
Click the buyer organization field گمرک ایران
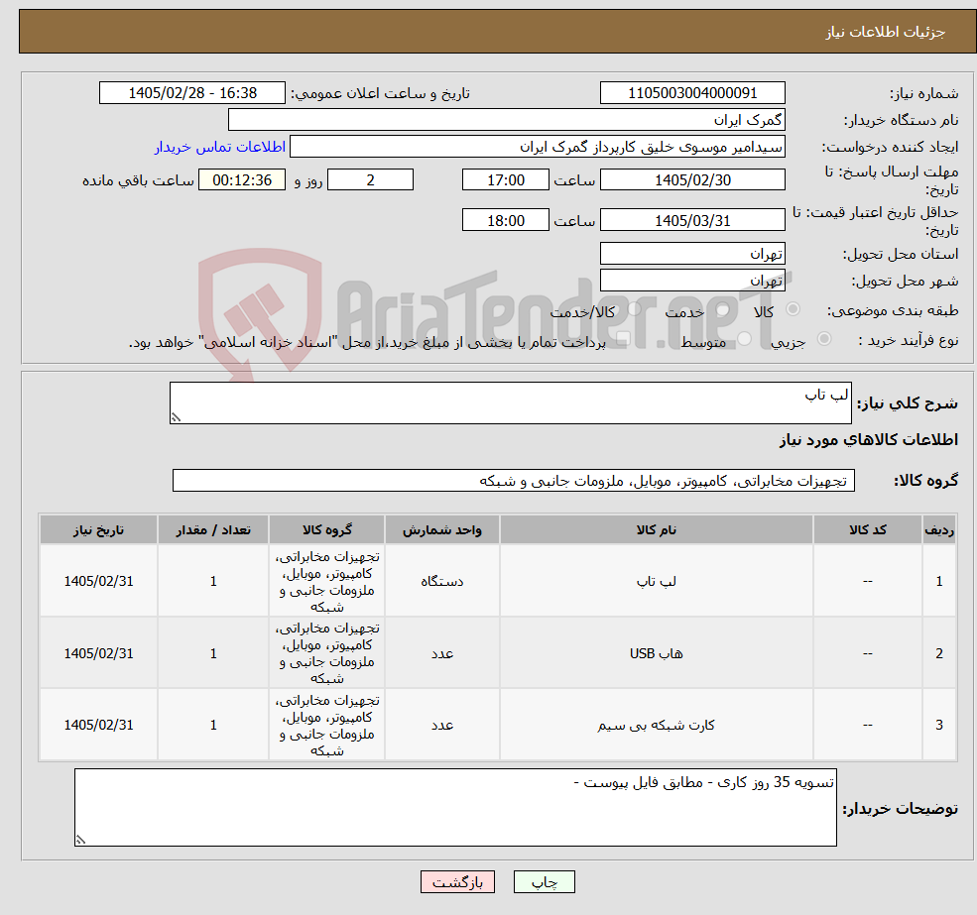507,120
